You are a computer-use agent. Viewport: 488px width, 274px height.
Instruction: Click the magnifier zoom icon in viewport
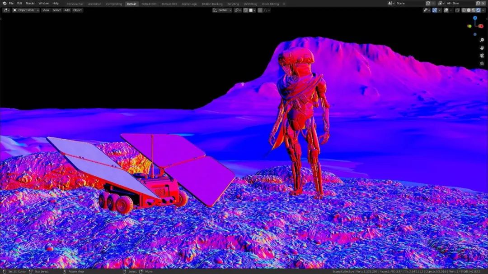click(x=482, y=40)
